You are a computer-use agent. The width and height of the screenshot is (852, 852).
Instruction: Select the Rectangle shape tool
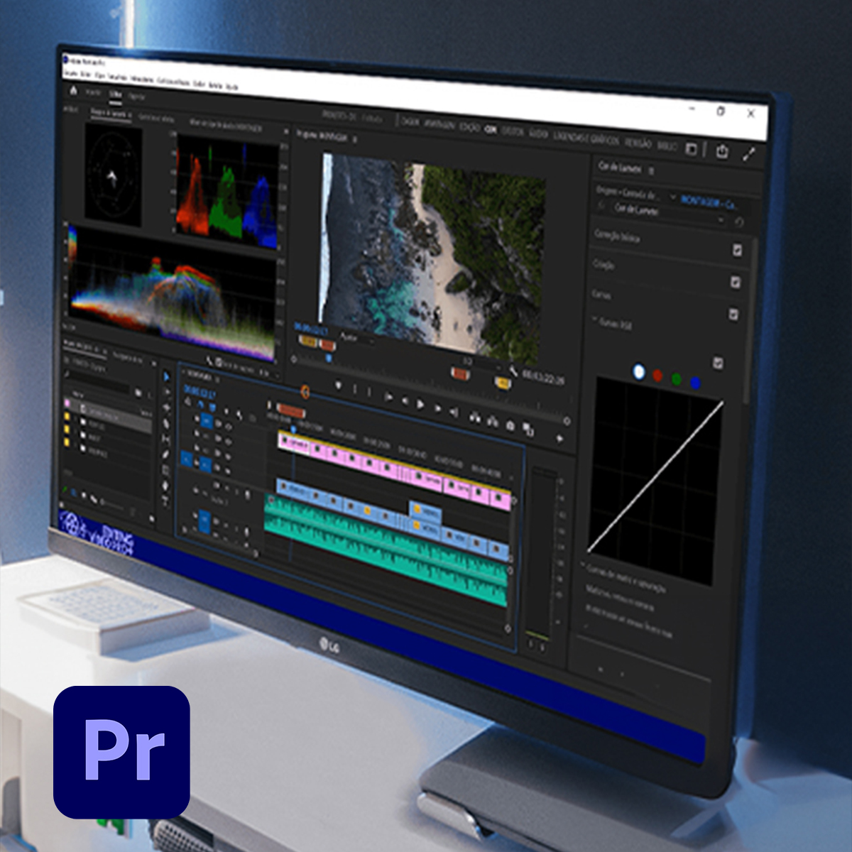coord(165,470)
